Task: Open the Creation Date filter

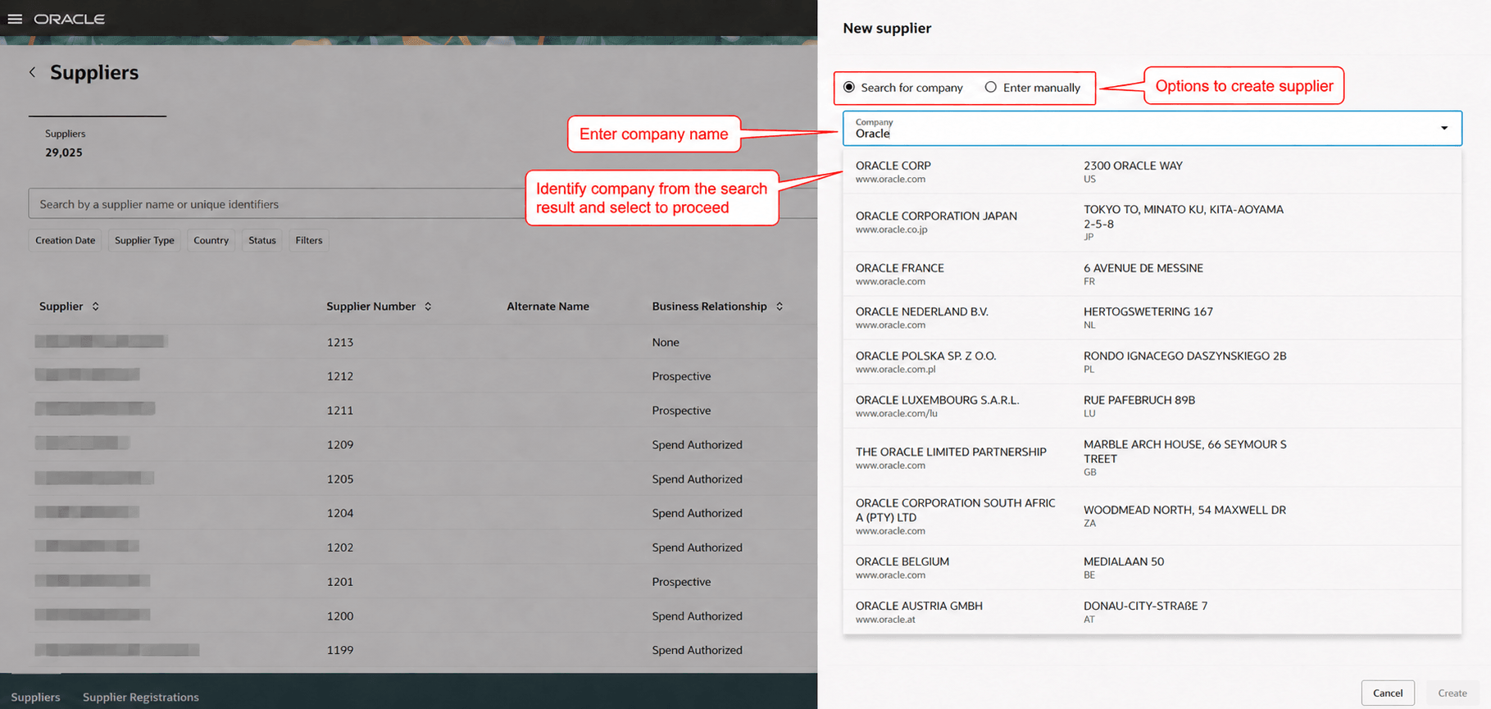Action: [66, 240]
